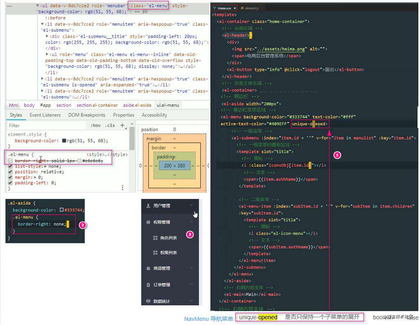The image size is (420, 325).
Task: Open the NavMenu 导航菜单 link
Action: pyautogui.click(x=208, y=318)
